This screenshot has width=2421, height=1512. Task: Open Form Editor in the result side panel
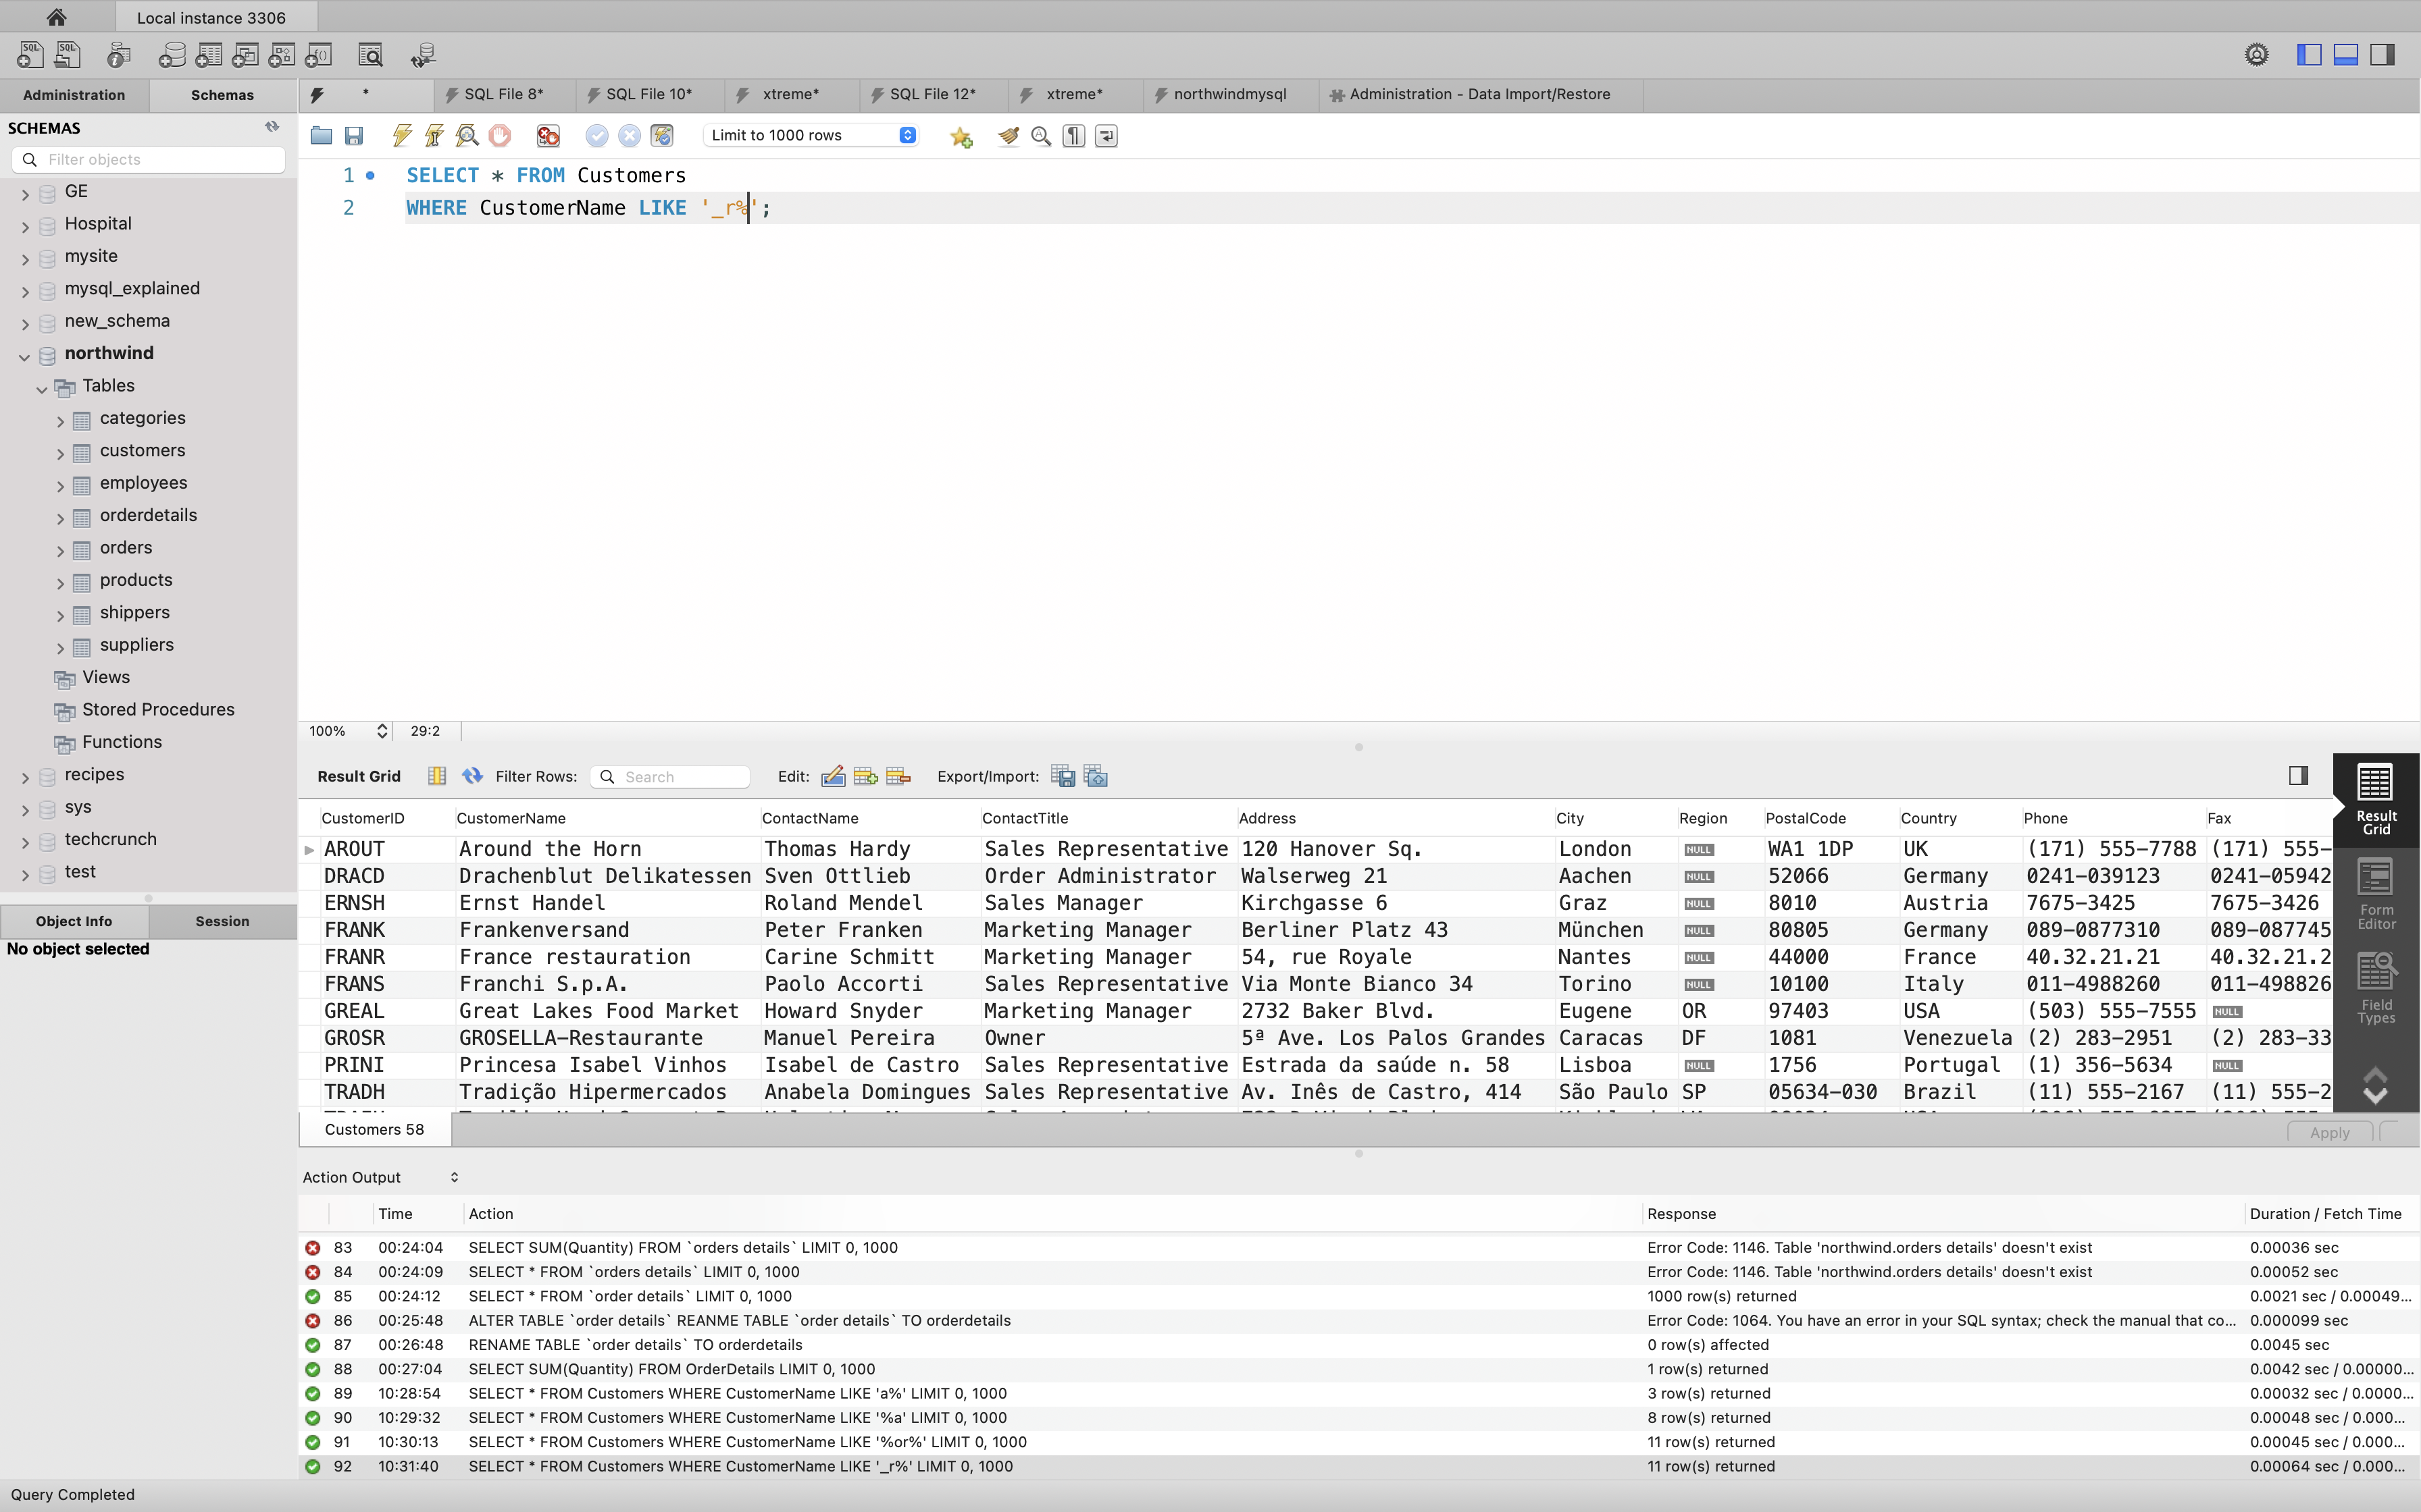[x=2375, y=894]
